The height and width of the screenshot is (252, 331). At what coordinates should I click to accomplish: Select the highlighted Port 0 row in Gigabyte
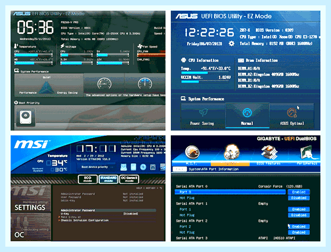click(230, 192)
